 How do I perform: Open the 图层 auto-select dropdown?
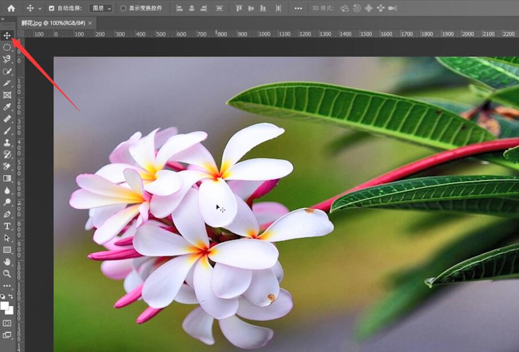pos(101,8)
